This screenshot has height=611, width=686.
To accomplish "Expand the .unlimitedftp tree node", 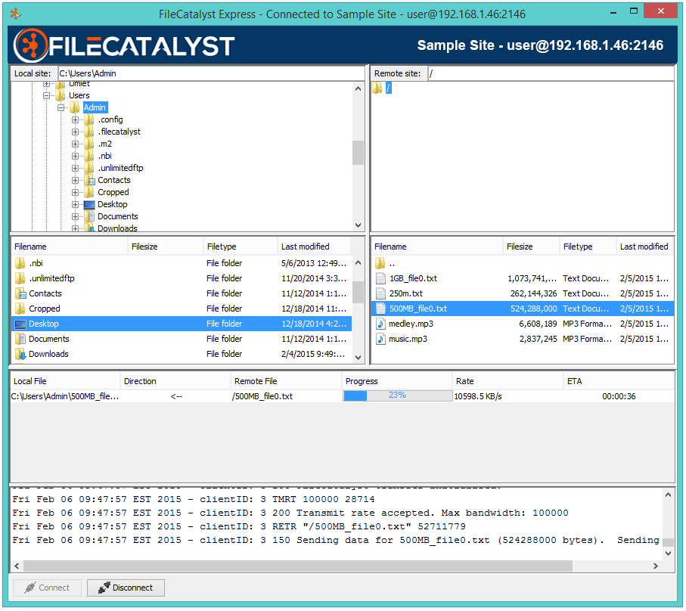I will pyautogui.click(x=75, y=167).
